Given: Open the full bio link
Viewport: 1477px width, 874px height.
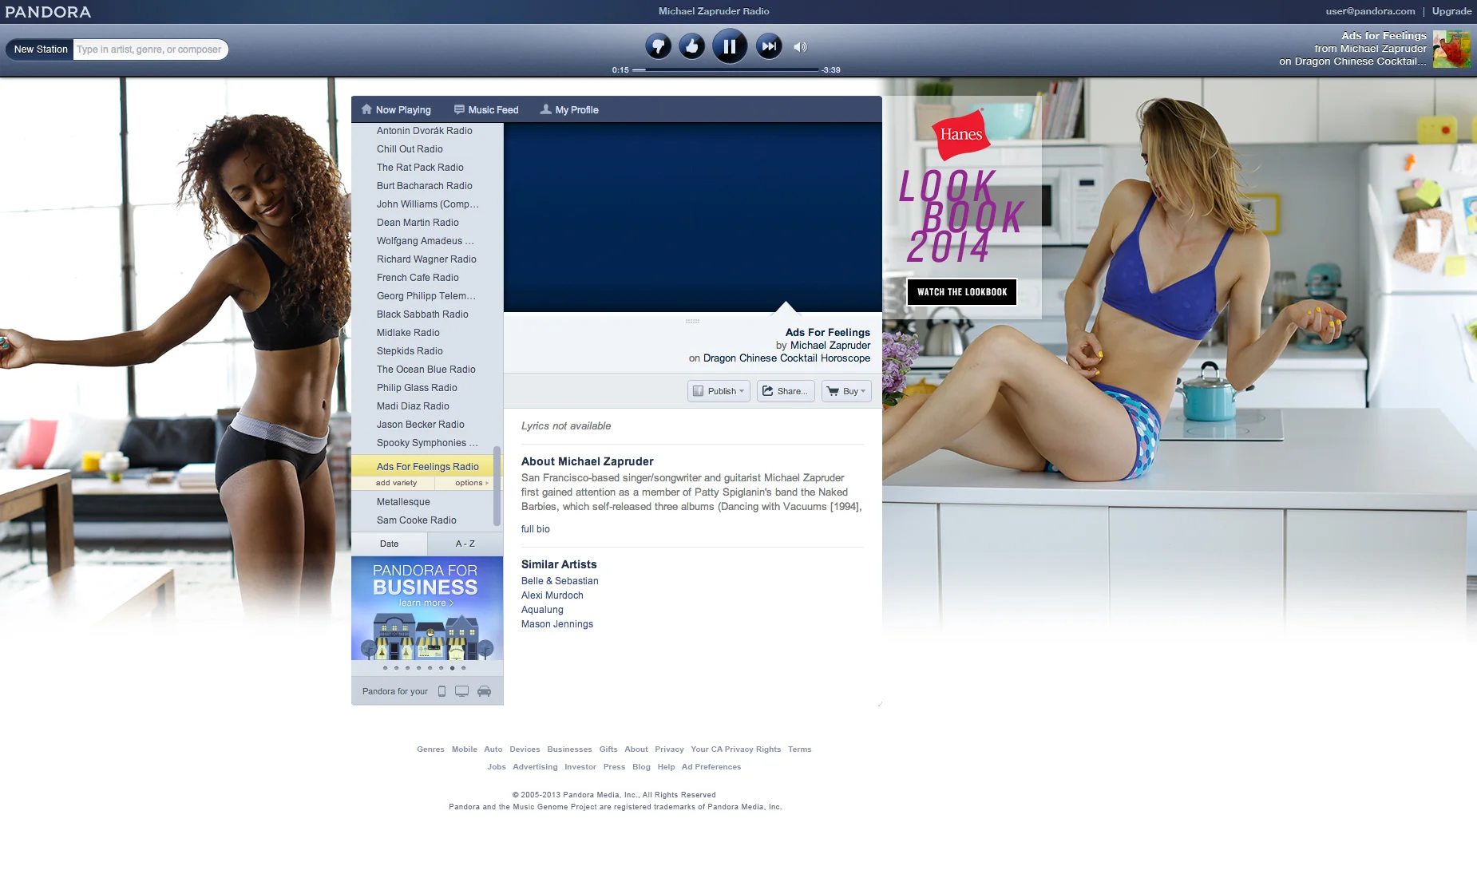Looking at the screenshot, I should (535, 529).
